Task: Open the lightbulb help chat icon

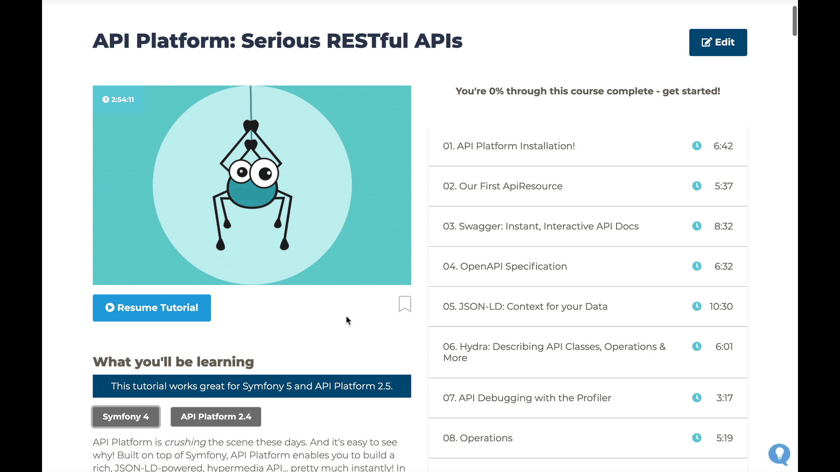Action: 779,455
